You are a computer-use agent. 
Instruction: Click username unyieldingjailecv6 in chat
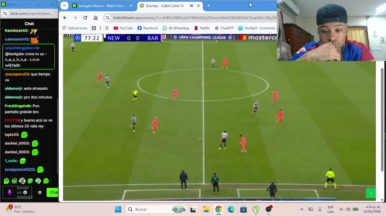(x=21, y=48)
